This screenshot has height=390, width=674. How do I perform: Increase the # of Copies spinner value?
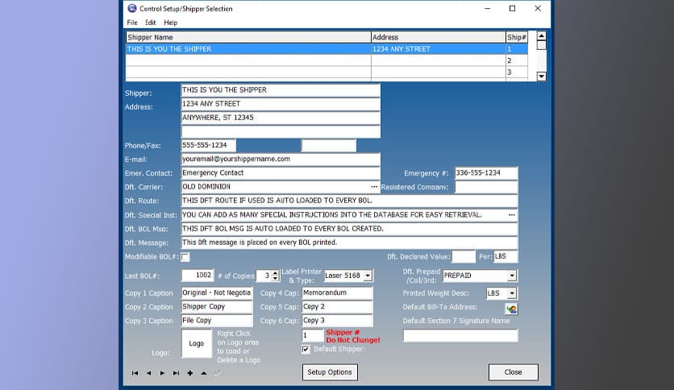pyautogui.click(x=276, y=273)
